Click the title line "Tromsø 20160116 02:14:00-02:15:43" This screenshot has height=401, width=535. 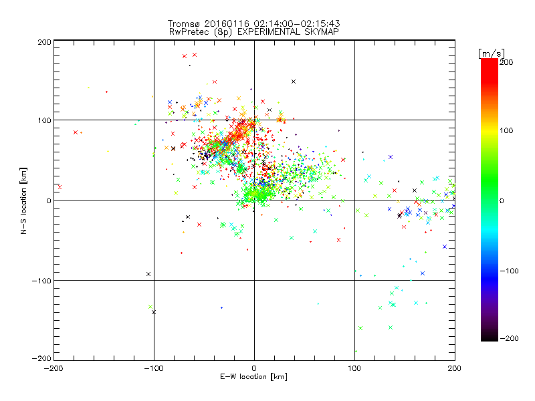tap(253, 23)
